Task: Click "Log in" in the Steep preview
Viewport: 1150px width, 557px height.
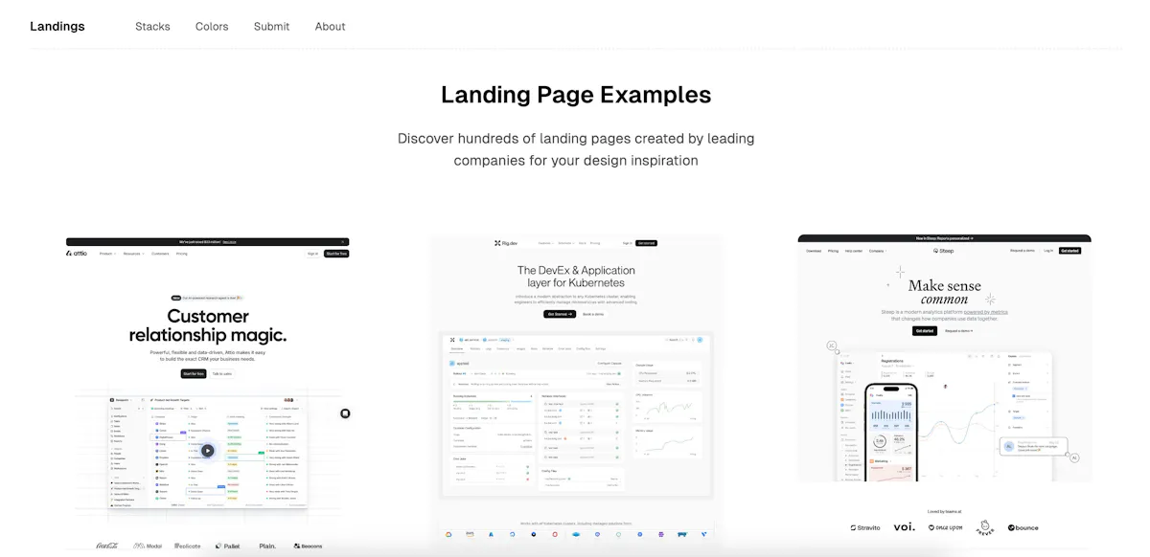Action: (1048, 251)
